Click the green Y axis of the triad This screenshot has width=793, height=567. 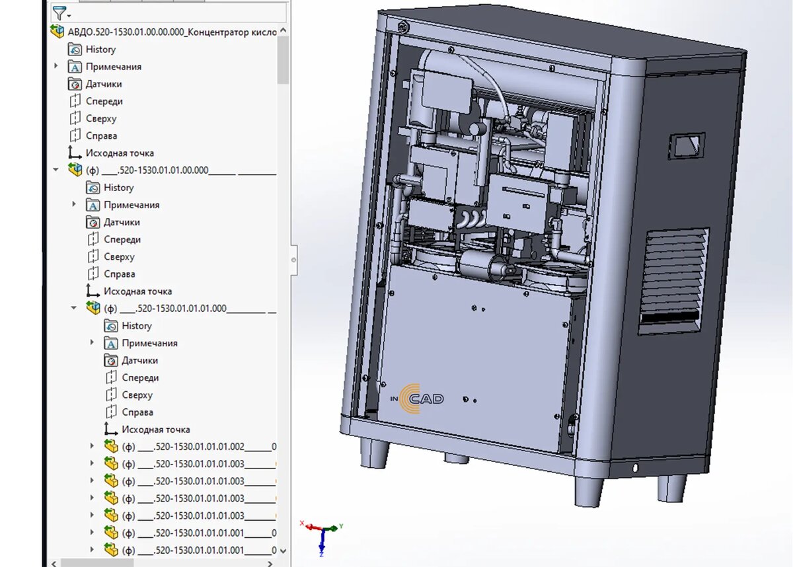332,527
